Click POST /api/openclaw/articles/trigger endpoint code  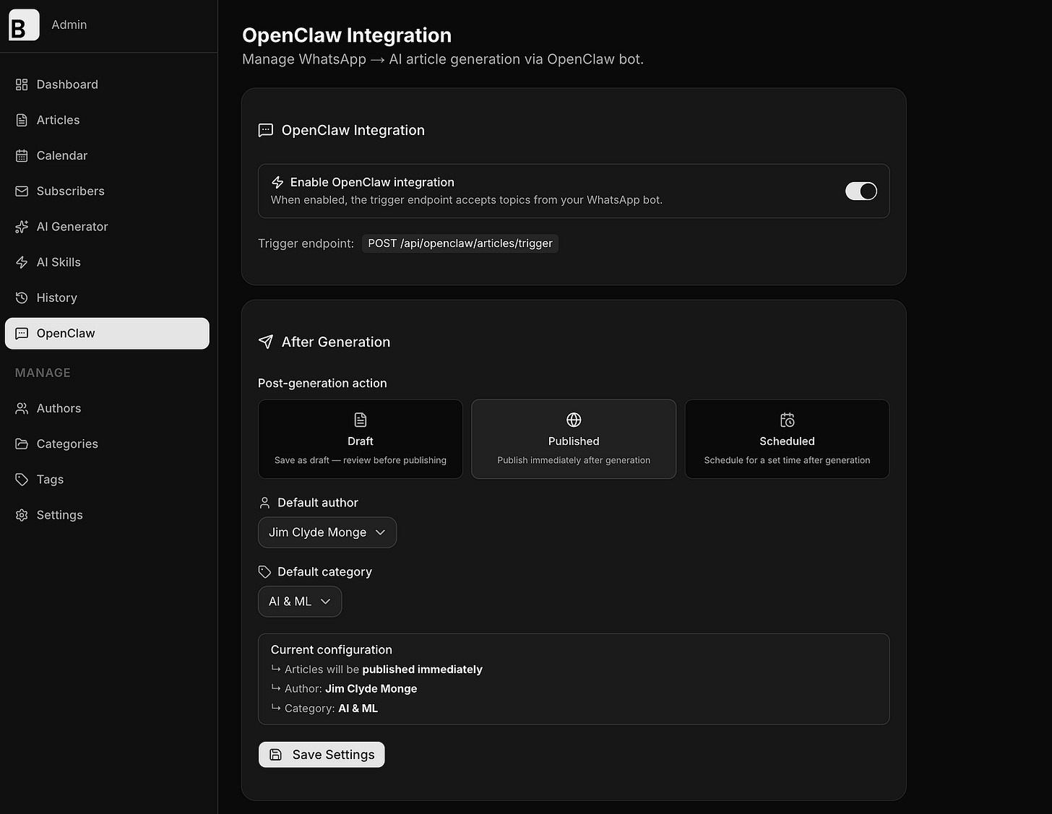(460, 243)
